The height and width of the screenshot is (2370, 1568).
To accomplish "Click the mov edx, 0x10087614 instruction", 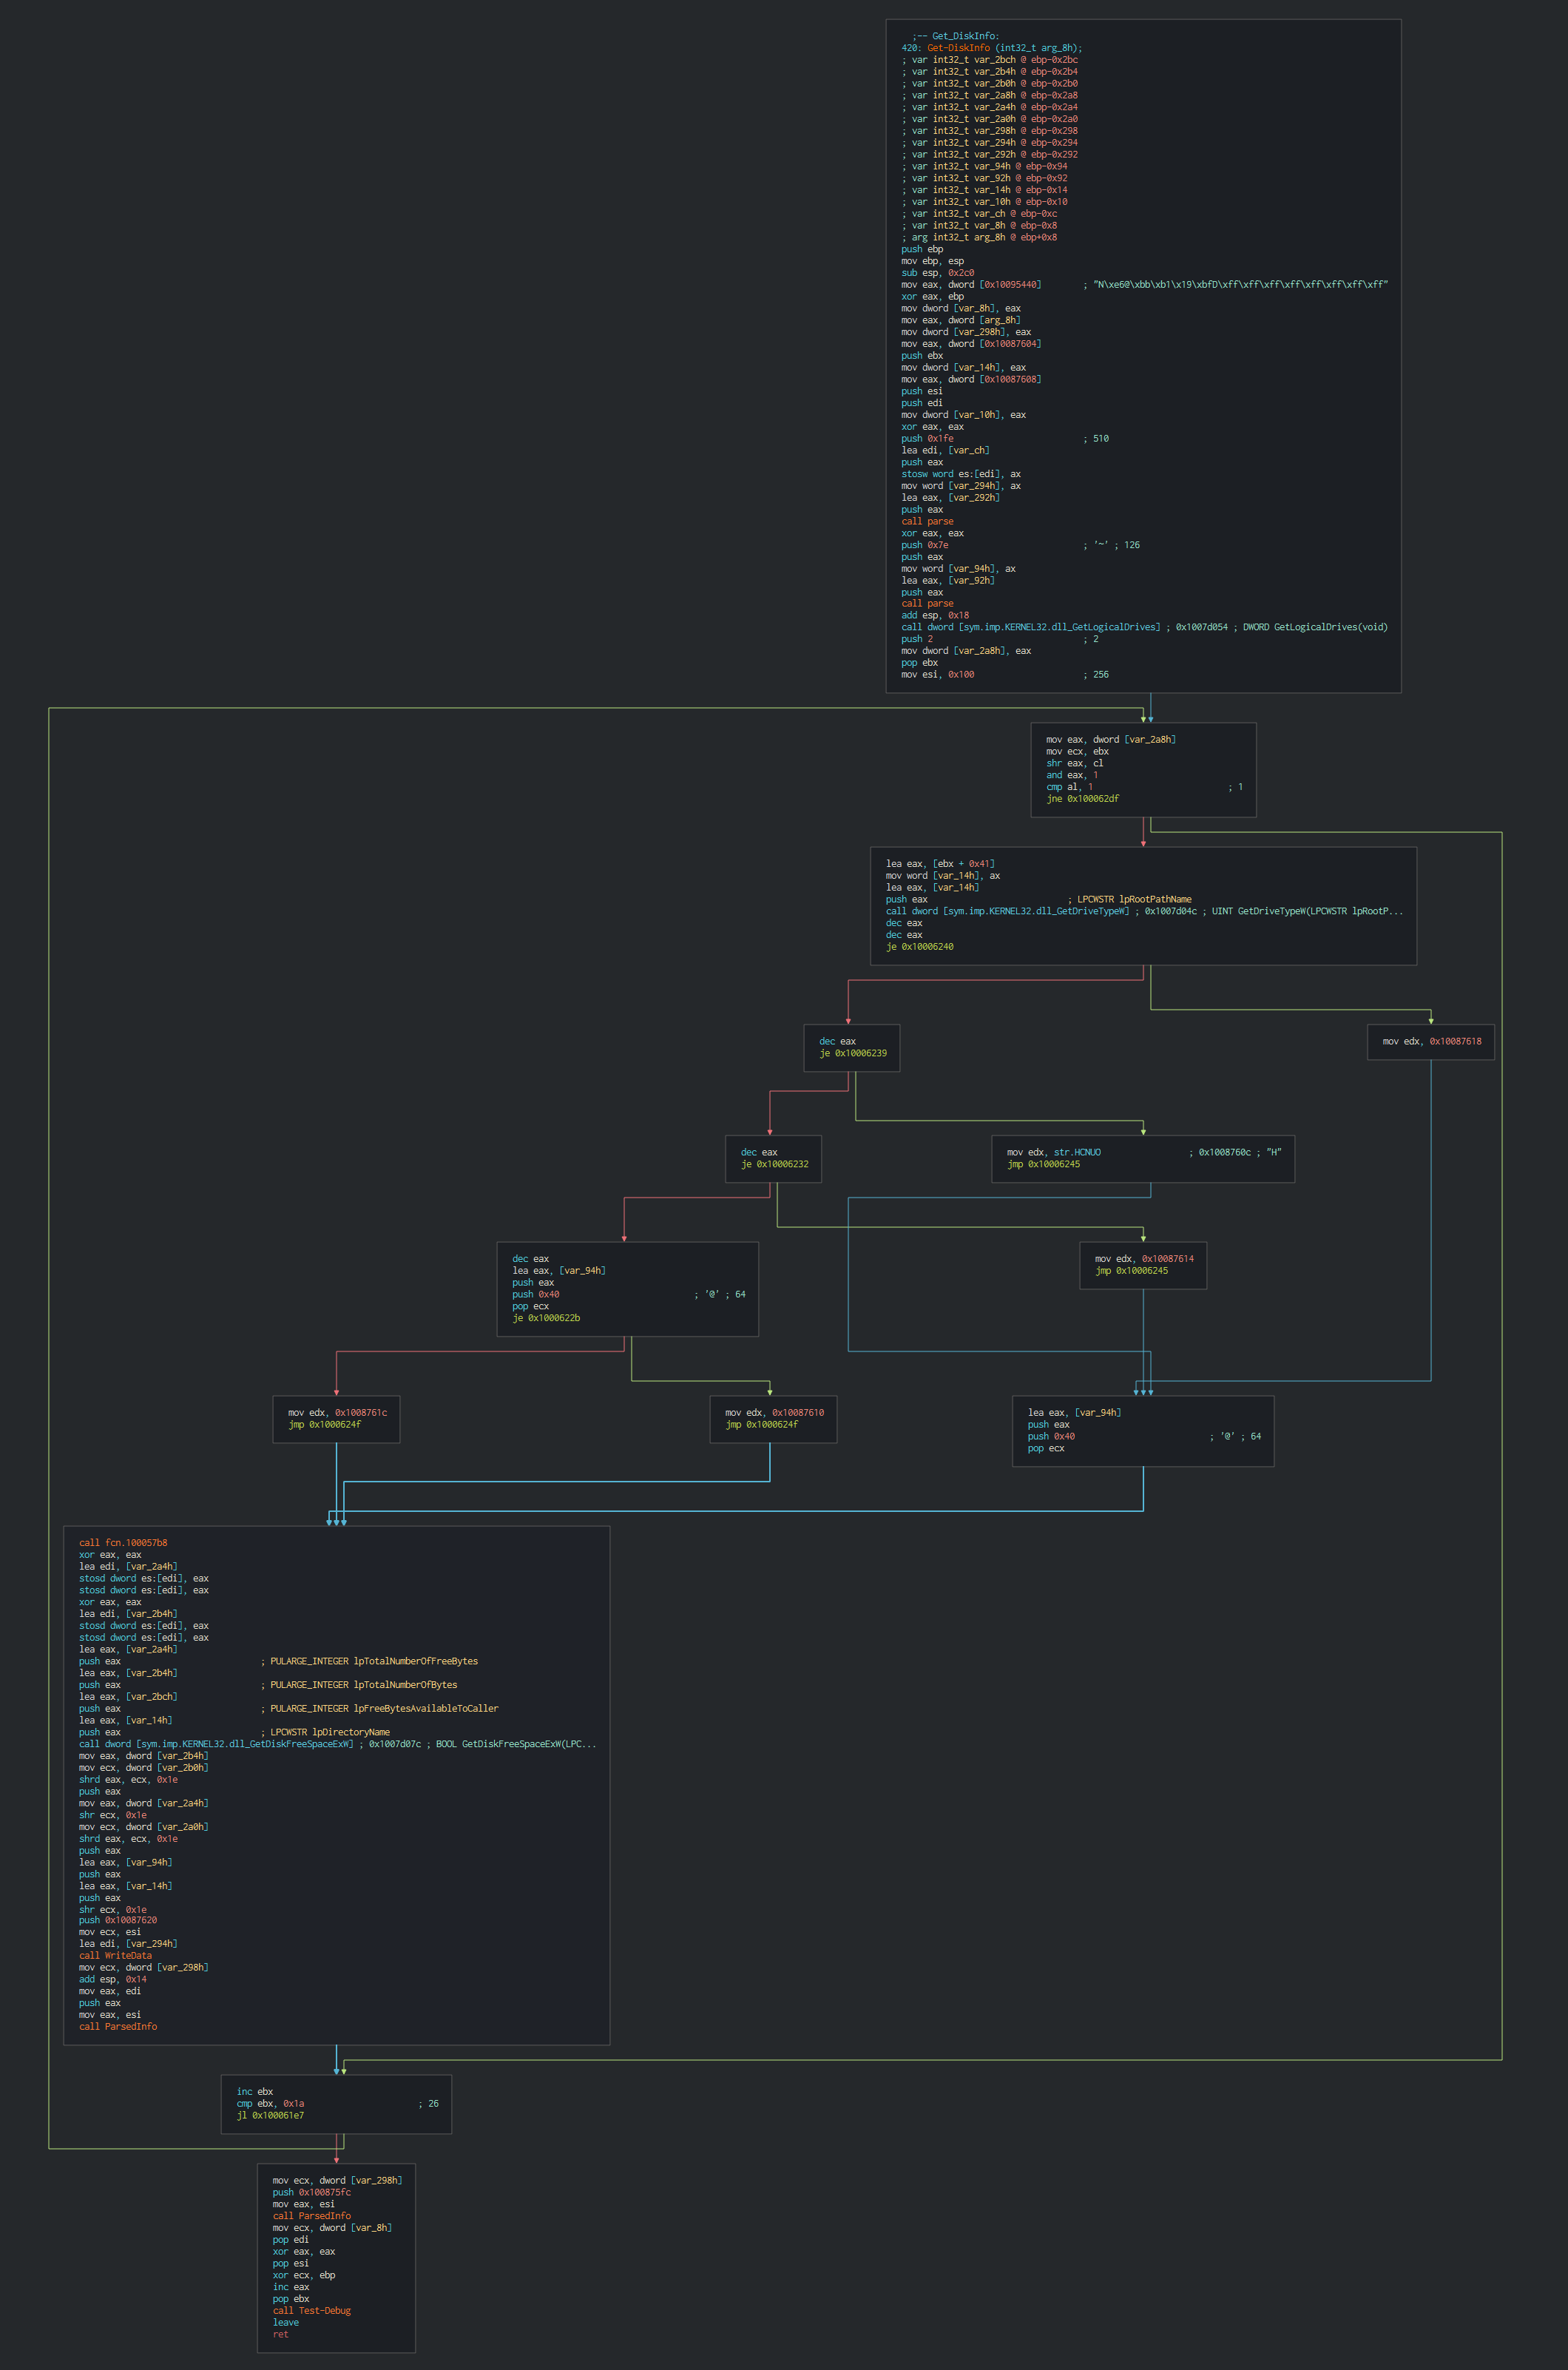I will tap(1144, 1259).
